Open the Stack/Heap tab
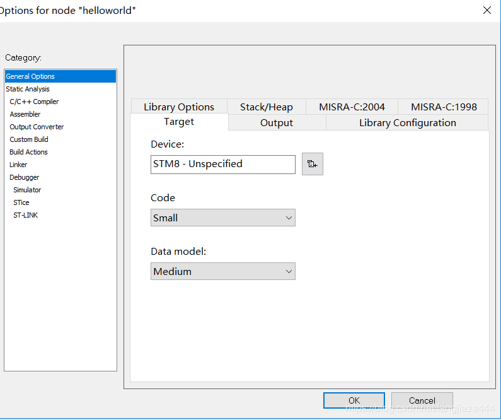The image size is (501, 420). point(266,107)
